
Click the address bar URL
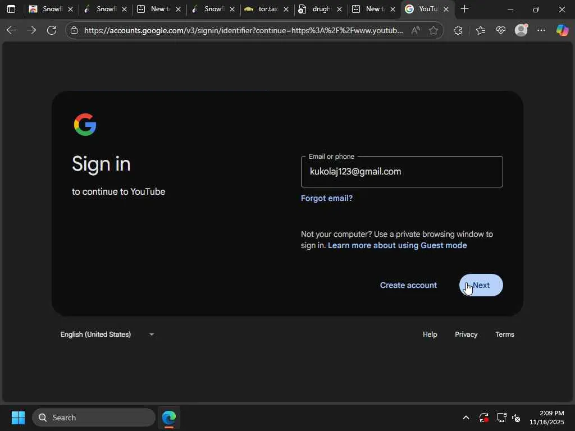click(244, 30)
